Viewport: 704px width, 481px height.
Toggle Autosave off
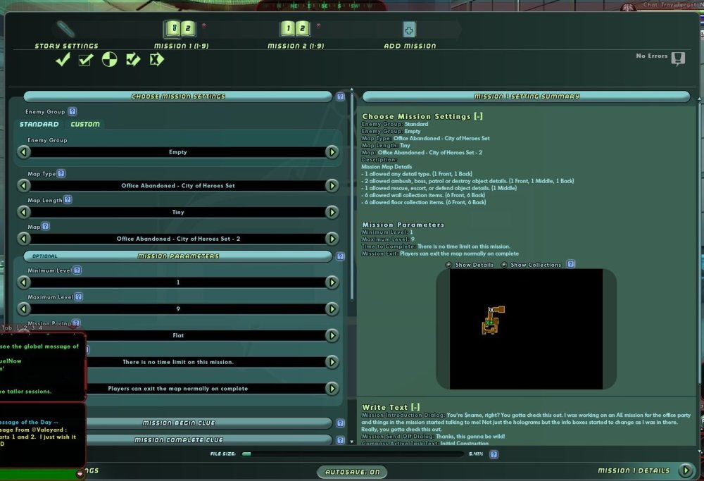coord(351,471)
